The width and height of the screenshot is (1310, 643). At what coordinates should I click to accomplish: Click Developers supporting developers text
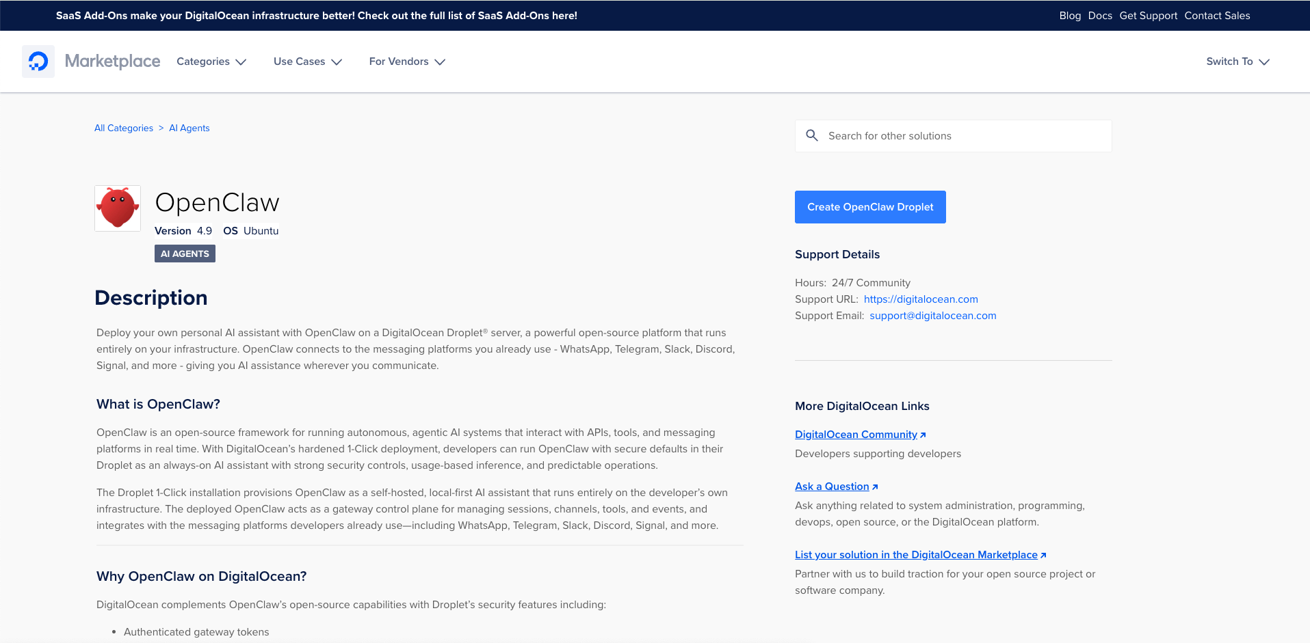(x=878, y=454)
